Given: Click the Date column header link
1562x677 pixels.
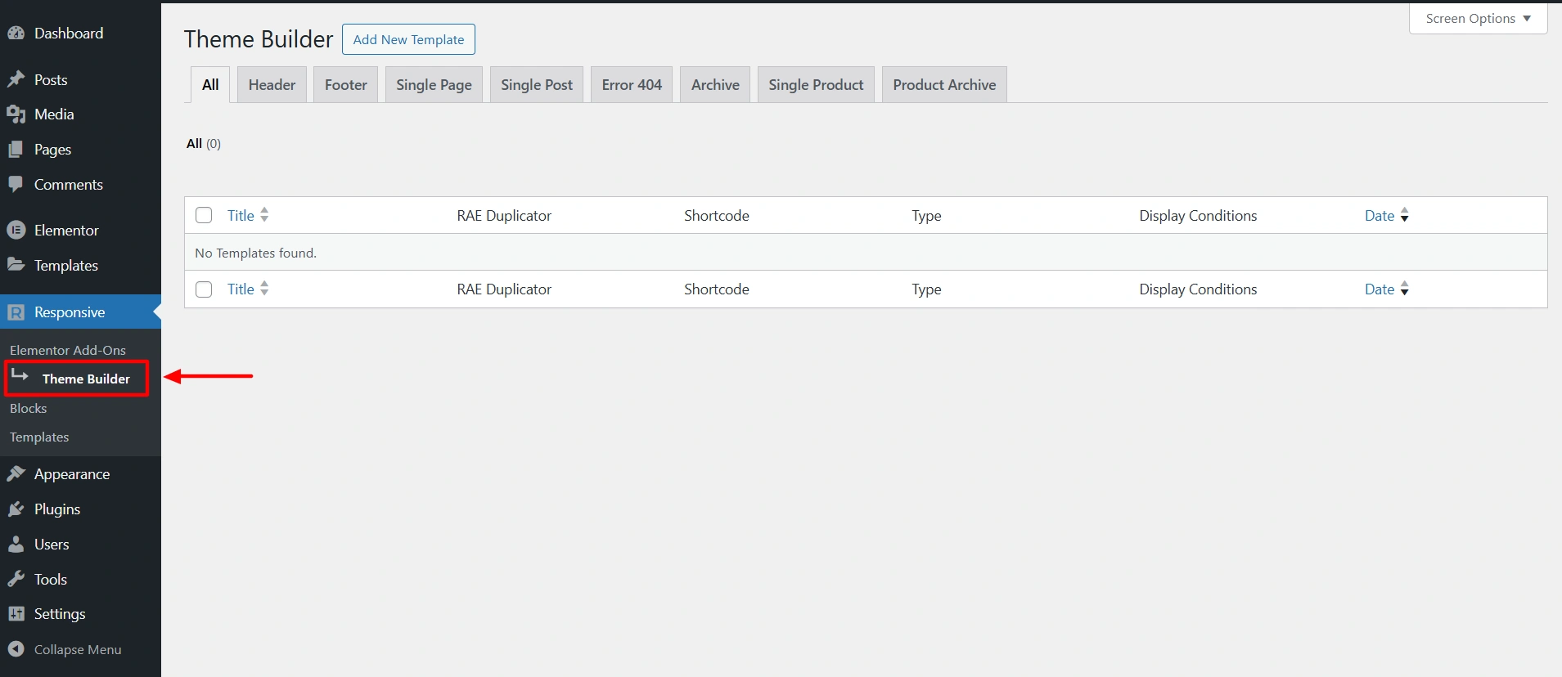Looking at the screenshot, I should click(x=1380, y=216).
